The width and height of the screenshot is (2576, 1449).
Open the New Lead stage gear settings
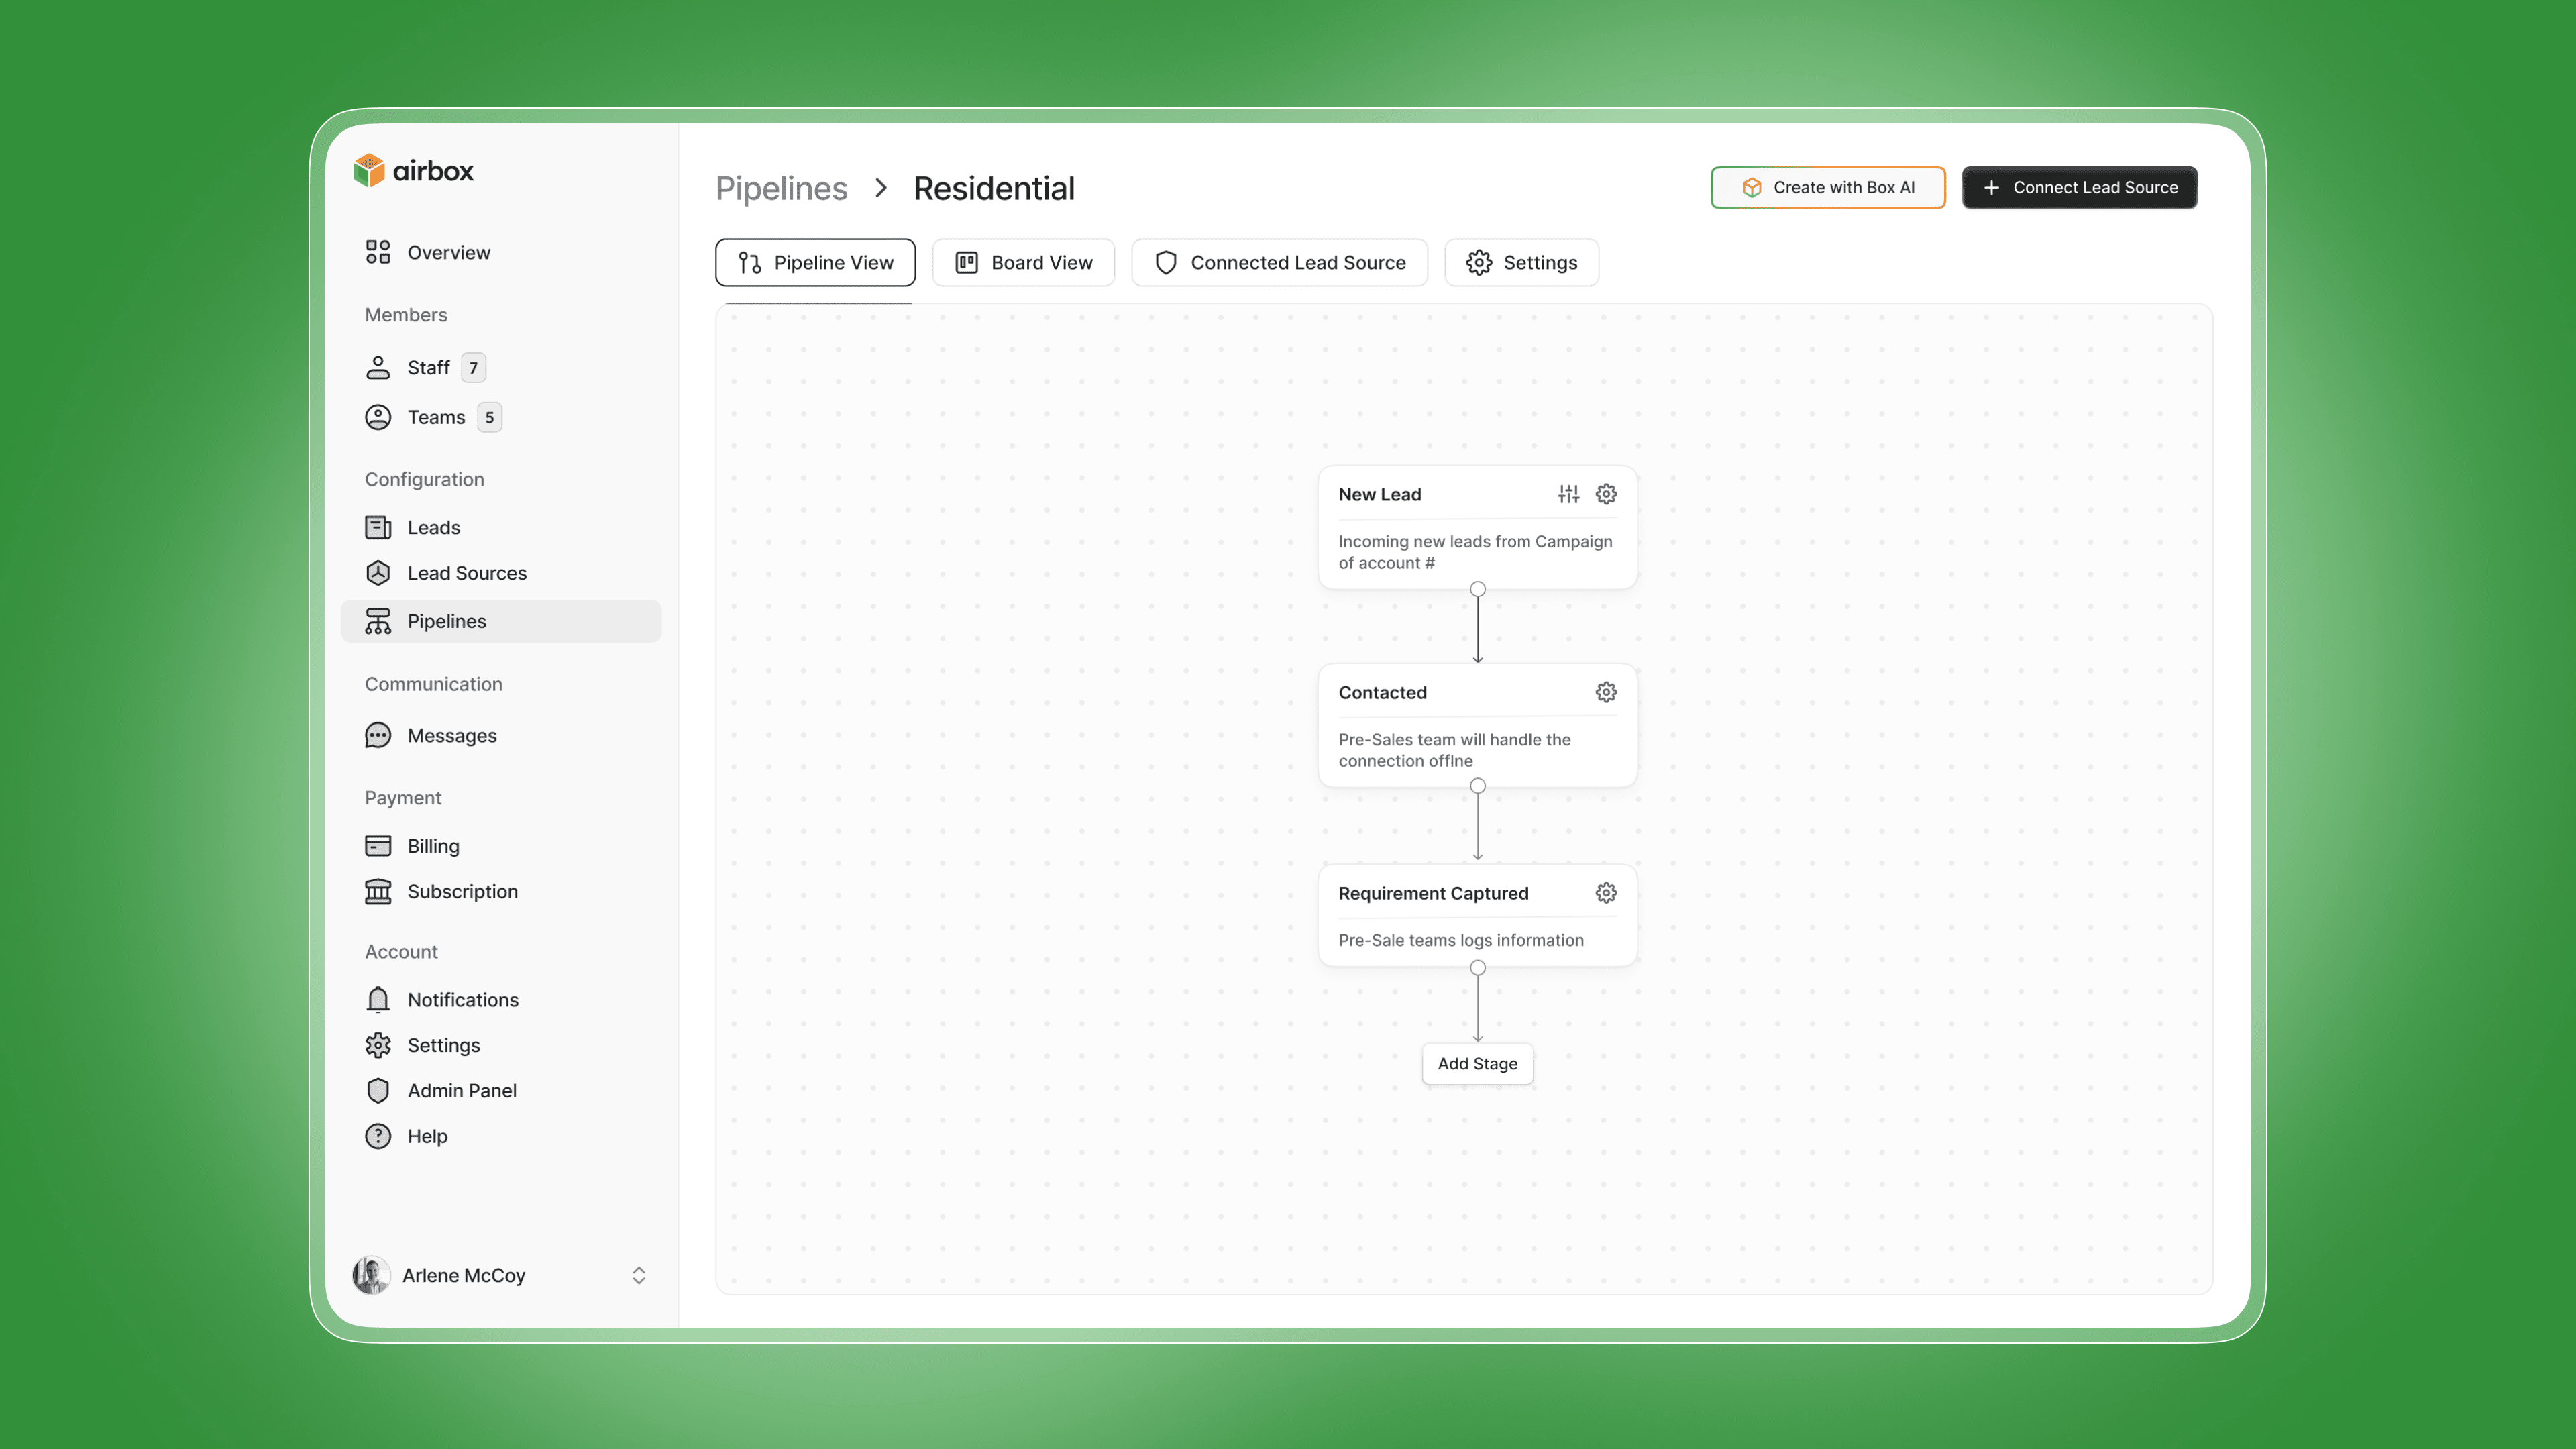[1606, 494]
